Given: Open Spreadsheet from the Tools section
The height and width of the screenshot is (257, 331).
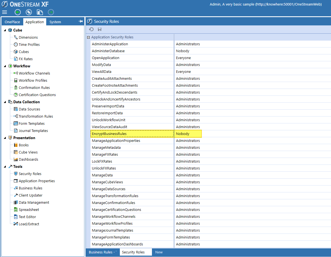Looking at the screenshot, I should 29,210.
